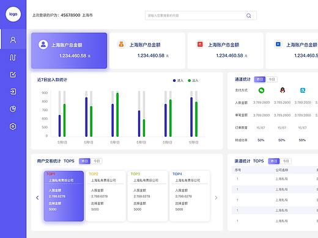
Task: Open the user profile sidebar icon
Action: pos(13,40)
